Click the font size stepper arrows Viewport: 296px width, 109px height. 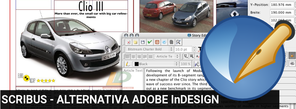point(194,49)
